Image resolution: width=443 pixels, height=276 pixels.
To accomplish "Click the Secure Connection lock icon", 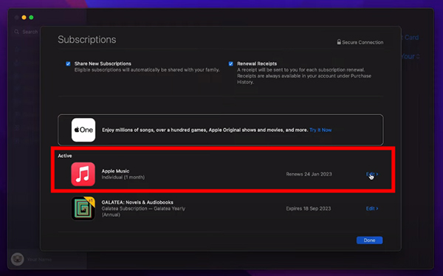I will [339, 42].
